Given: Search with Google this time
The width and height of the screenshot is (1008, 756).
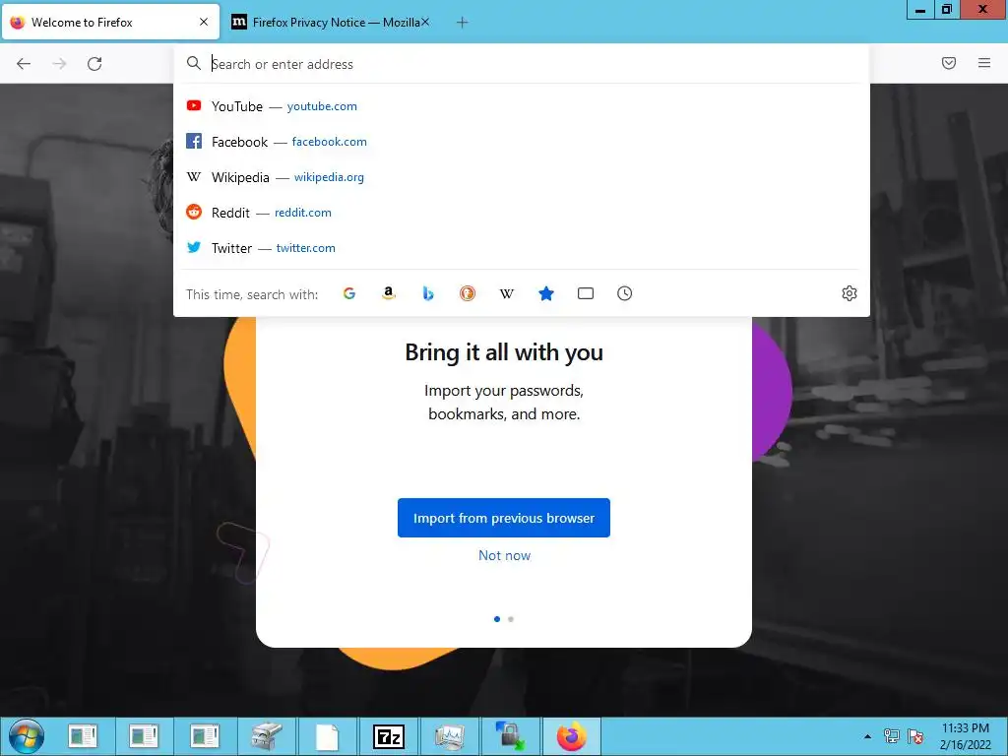Looking at the screenshot, I should coord(349,293).
